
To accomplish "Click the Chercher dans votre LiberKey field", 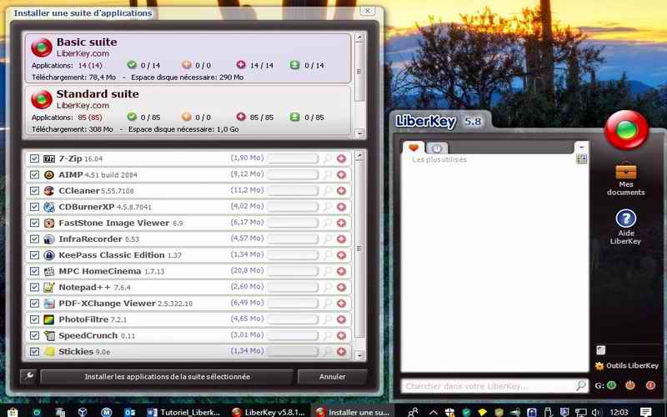I will [x=488, y=386].
